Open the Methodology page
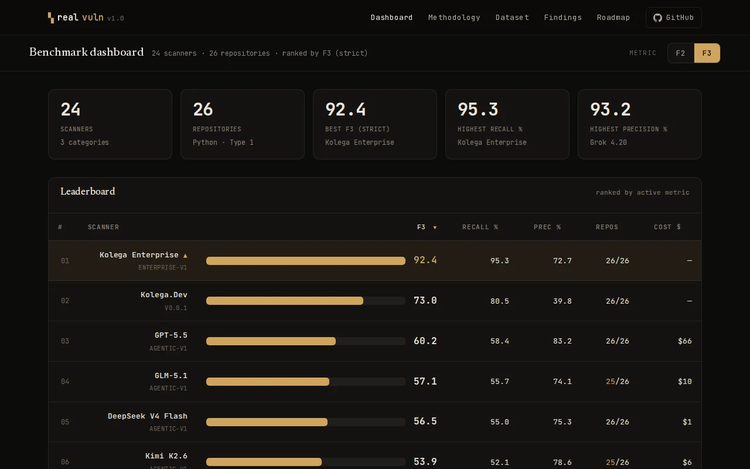 454,18
